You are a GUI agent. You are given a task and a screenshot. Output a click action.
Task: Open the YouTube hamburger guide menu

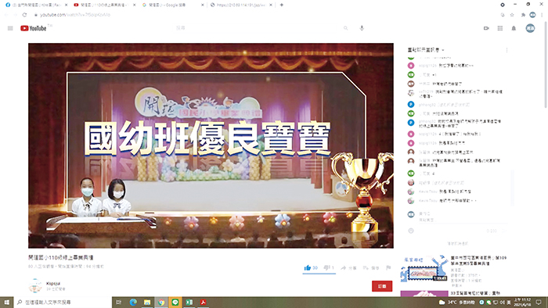pos(10,28)
